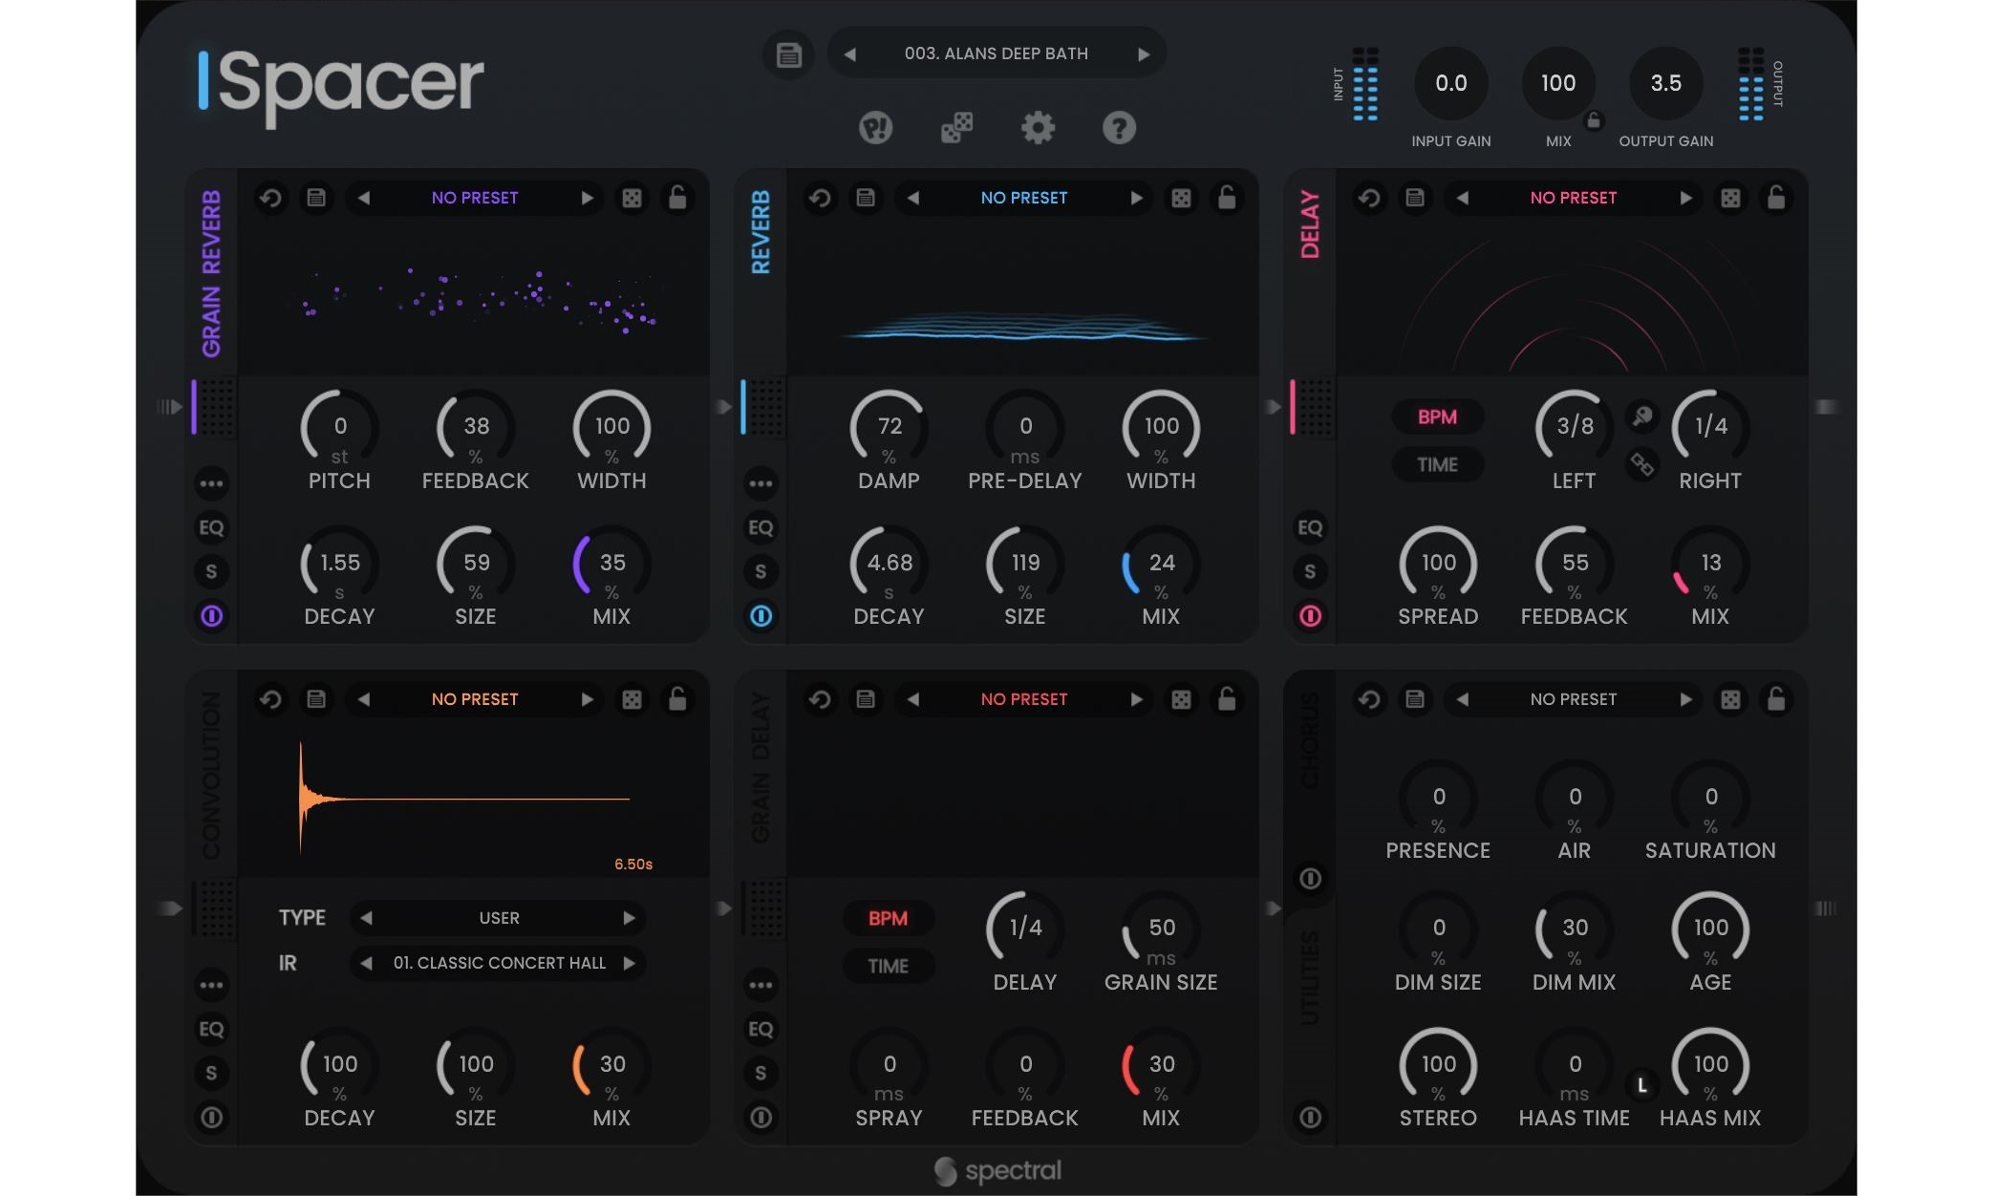Reset the Delay module with its undo arrow
This screenshot has width=1994, height=1196.
click(x=1368, y=198)
